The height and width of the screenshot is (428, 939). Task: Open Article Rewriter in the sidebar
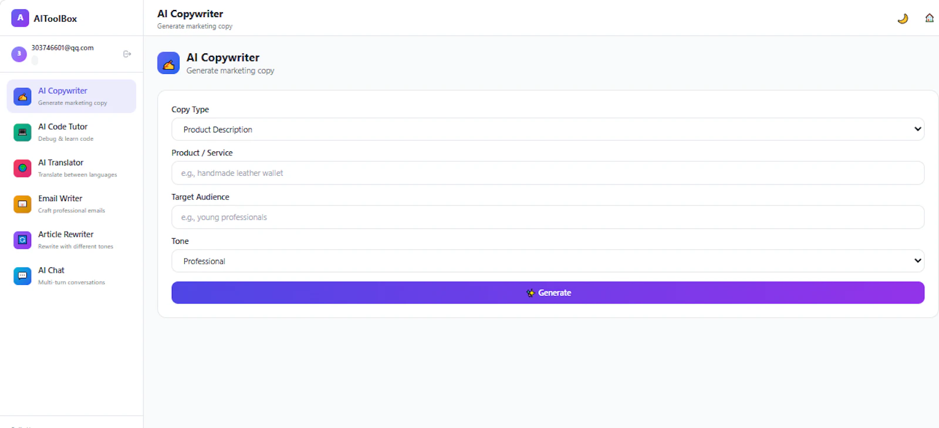click(72, 239)
